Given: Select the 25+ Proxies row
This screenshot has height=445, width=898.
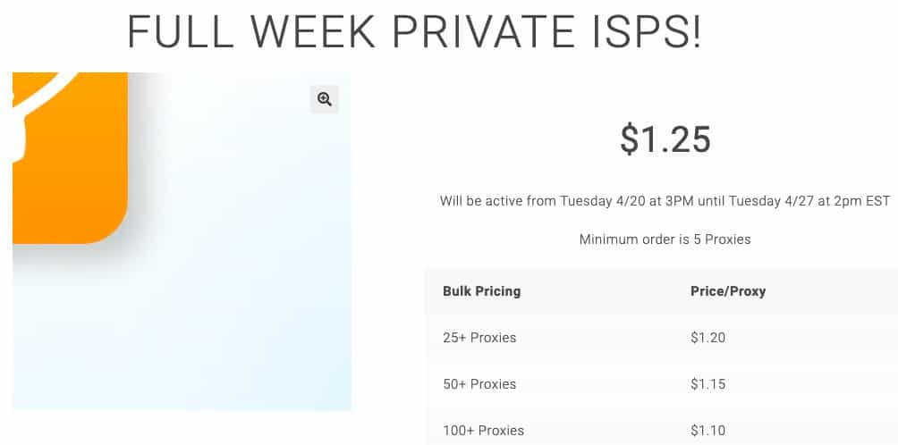Looking at the screenshot, I should [661, 338].
